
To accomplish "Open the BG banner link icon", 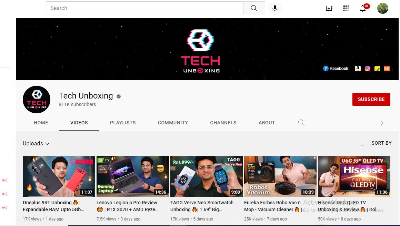I will point(387,69).
